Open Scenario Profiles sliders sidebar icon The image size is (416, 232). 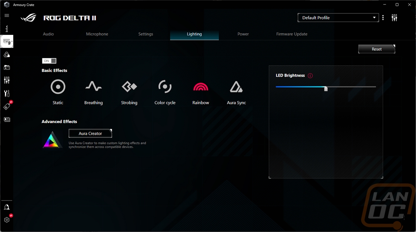(x=7, y=80)
